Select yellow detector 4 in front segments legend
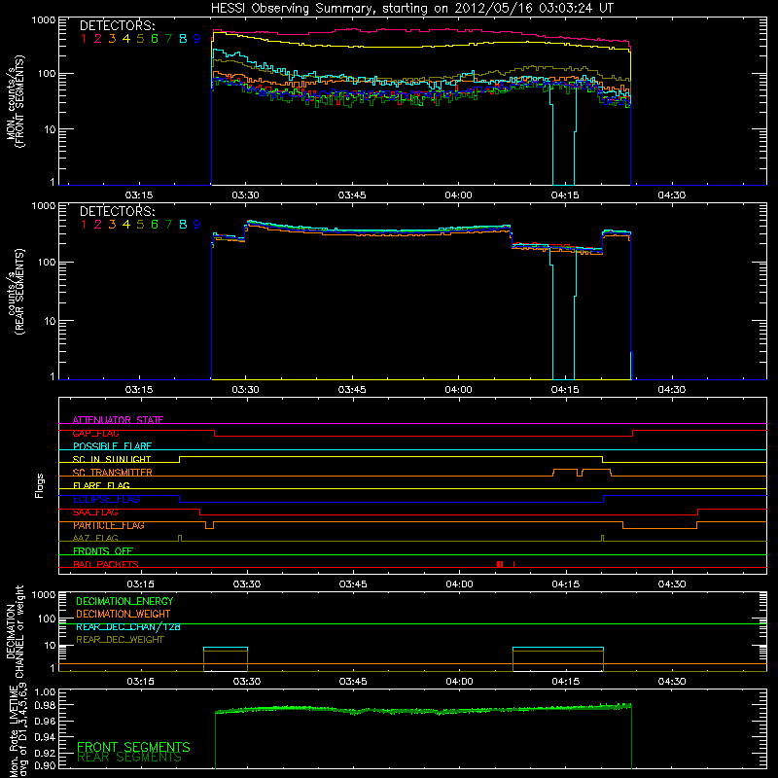This screenshot has width=778, height=778. coord(126,39)
